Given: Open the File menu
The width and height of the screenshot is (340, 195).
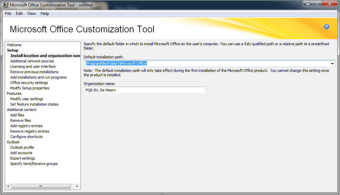Looking at the screenshot, I should point(8,13).
